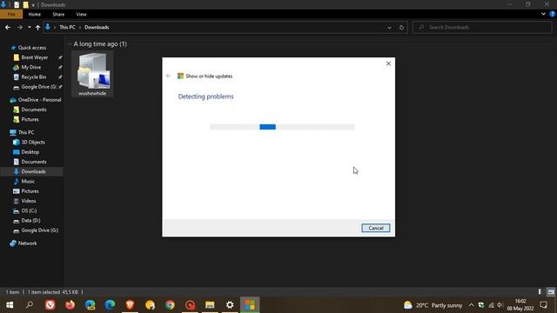Open the Share ribbon tab
Screen dimensions: 557x313
[58, 14]
